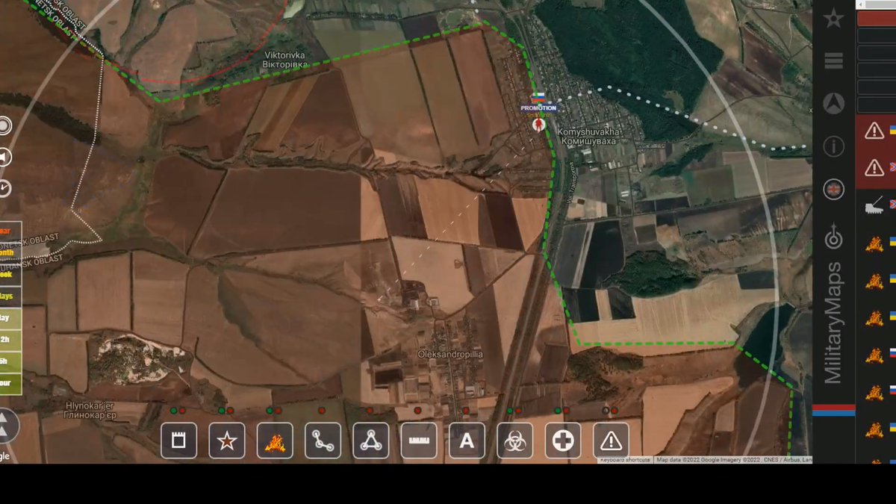This screenshot has width=896, height=504.
Task: Toggle green dot above the fire tool
Action: click(x=269, y=410)
